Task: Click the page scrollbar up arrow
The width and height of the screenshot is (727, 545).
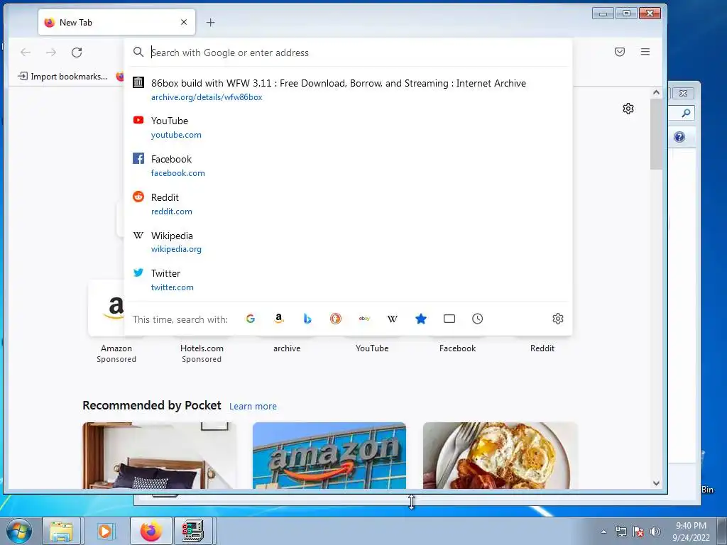Action: tap(656, 92)
